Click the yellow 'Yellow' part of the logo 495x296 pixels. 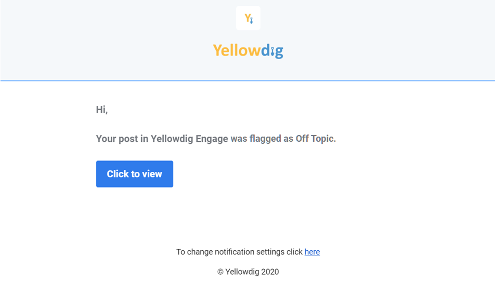point(237,50)
